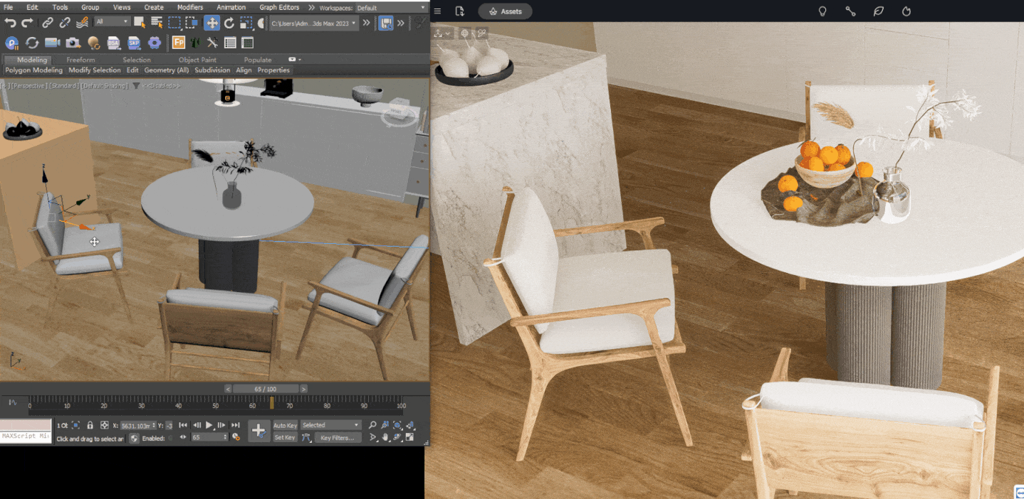The image size is (1024, 499).
Task: Click the SKP export icon
Action: [x=134, y=43]
